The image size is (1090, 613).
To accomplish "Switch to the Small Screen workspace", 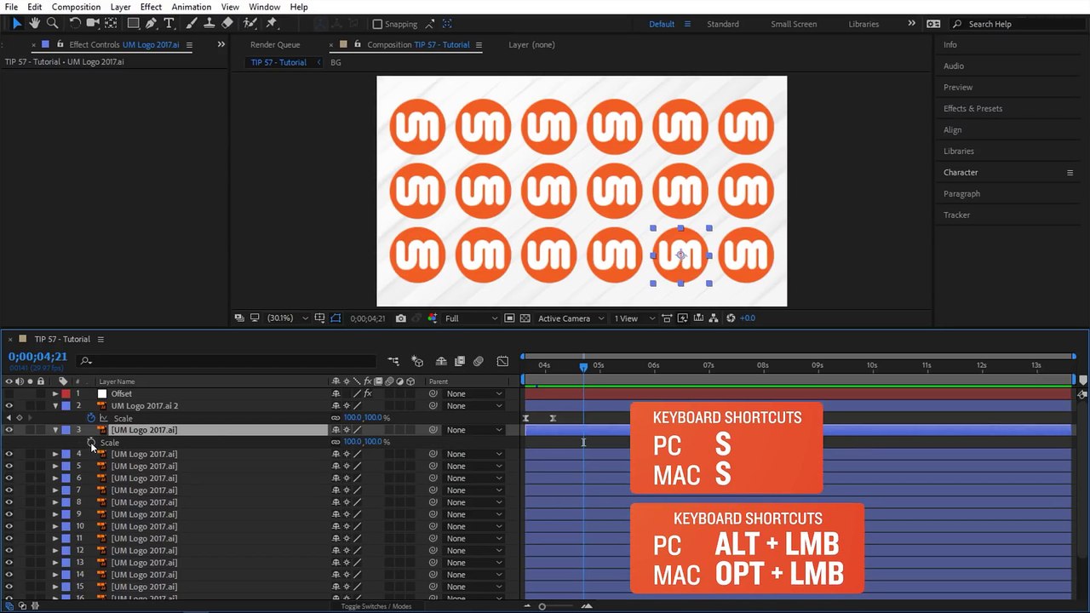I will coord(794,24).
